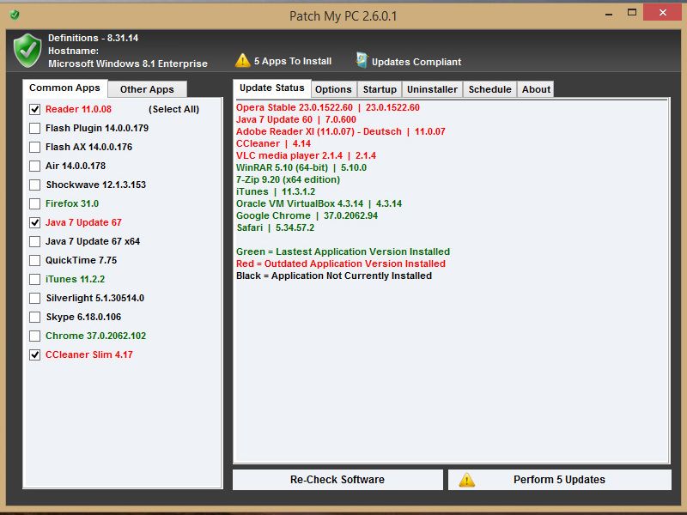Open the Options tab

pos(333,89)
